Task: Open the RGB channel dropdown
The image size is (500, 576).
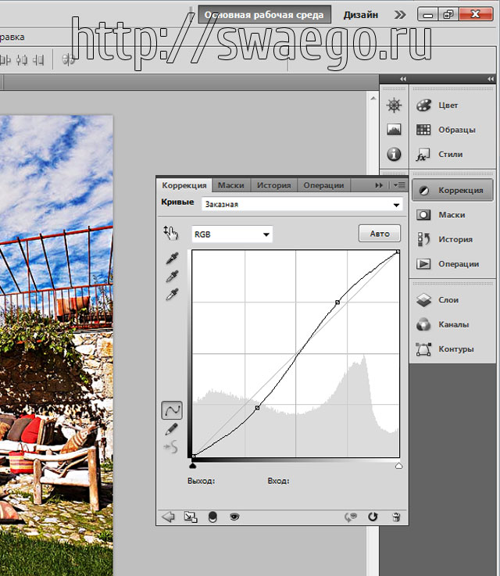Action: 232,234
